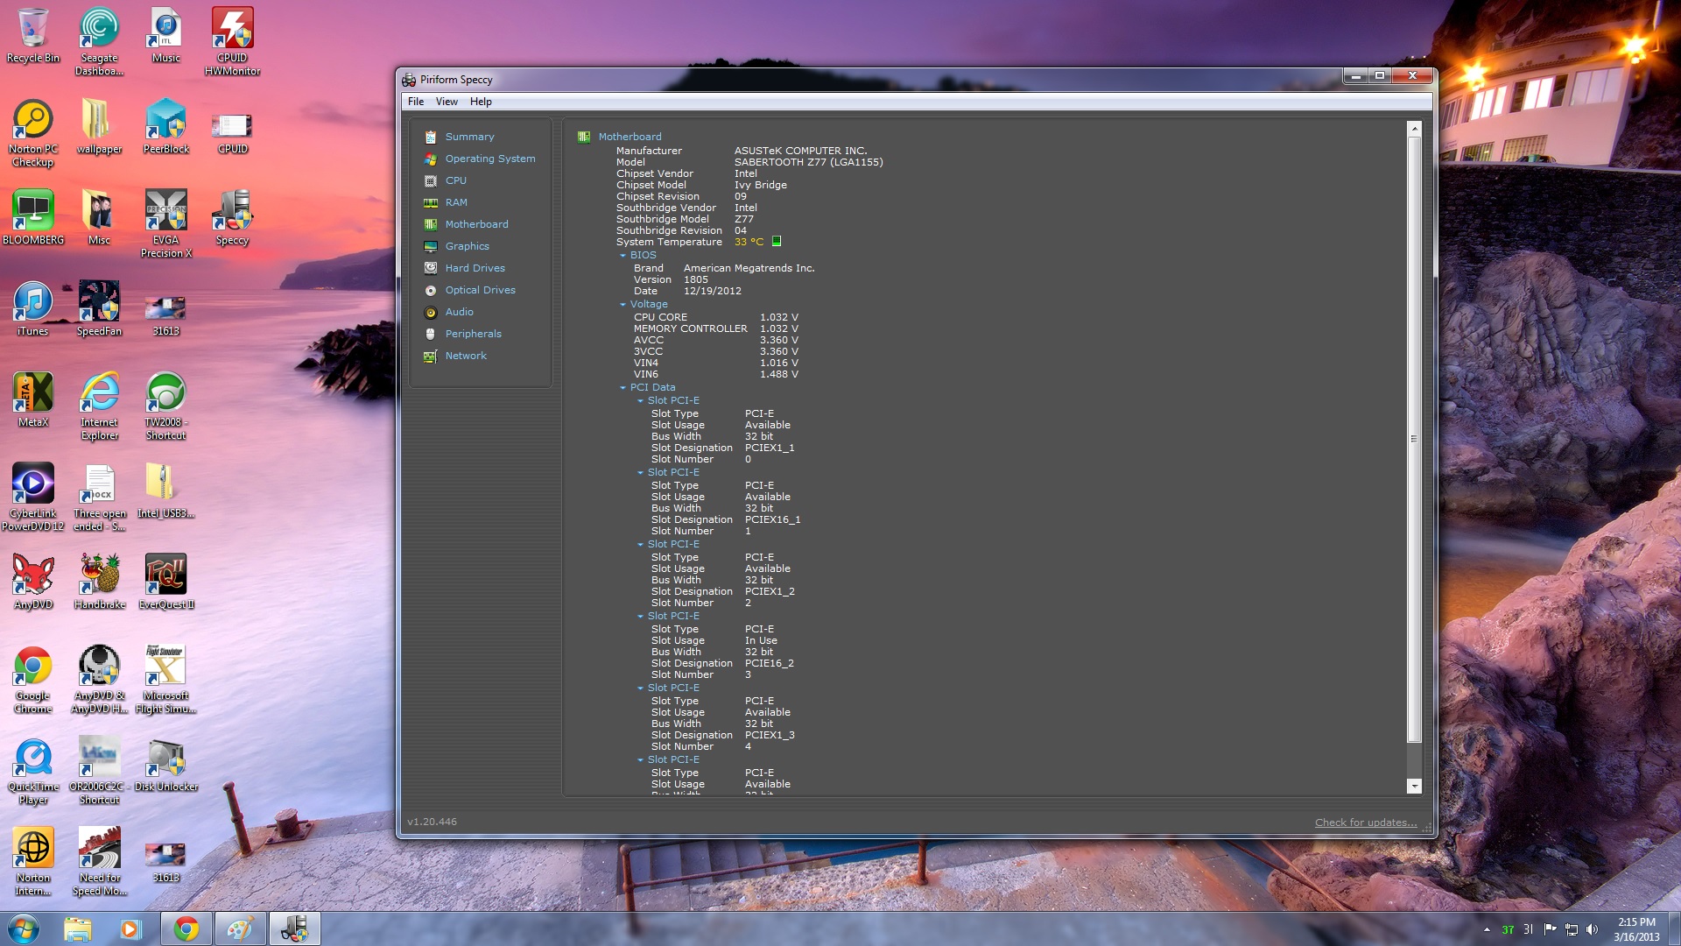
Task: Open Windows Explorer from the taskbar
Action: tap(77, 928)
